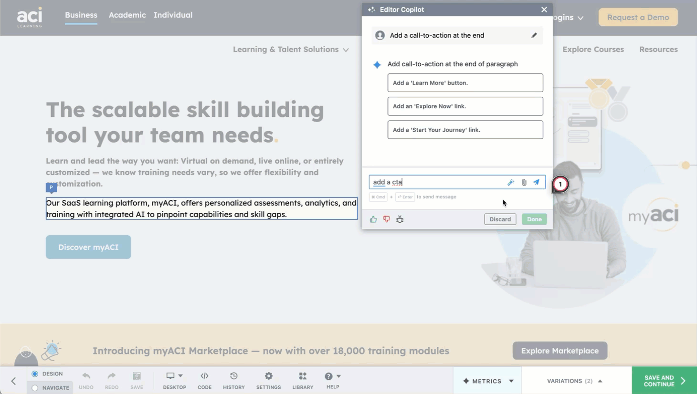Screen dimensions: 697x394
Task: Open the Logins dropdown
Action: (x=568, y=18)
